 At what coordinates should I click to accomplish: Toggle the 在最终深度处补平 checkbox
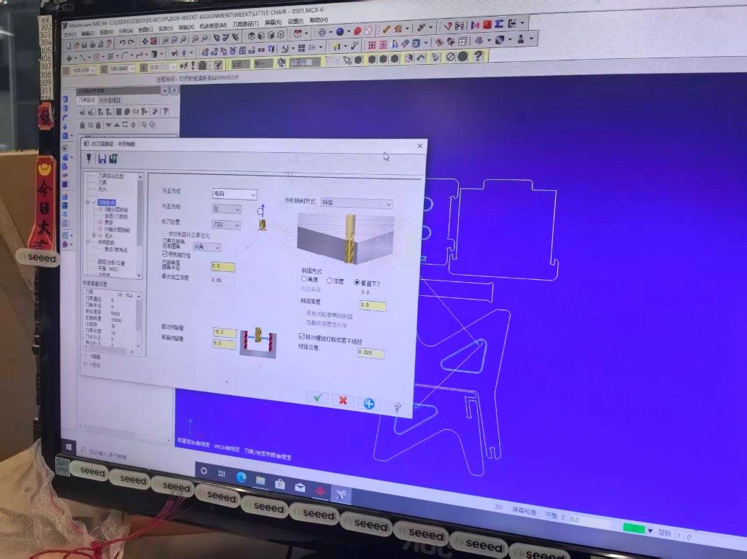pyautogui.click(x=302, y=322)
